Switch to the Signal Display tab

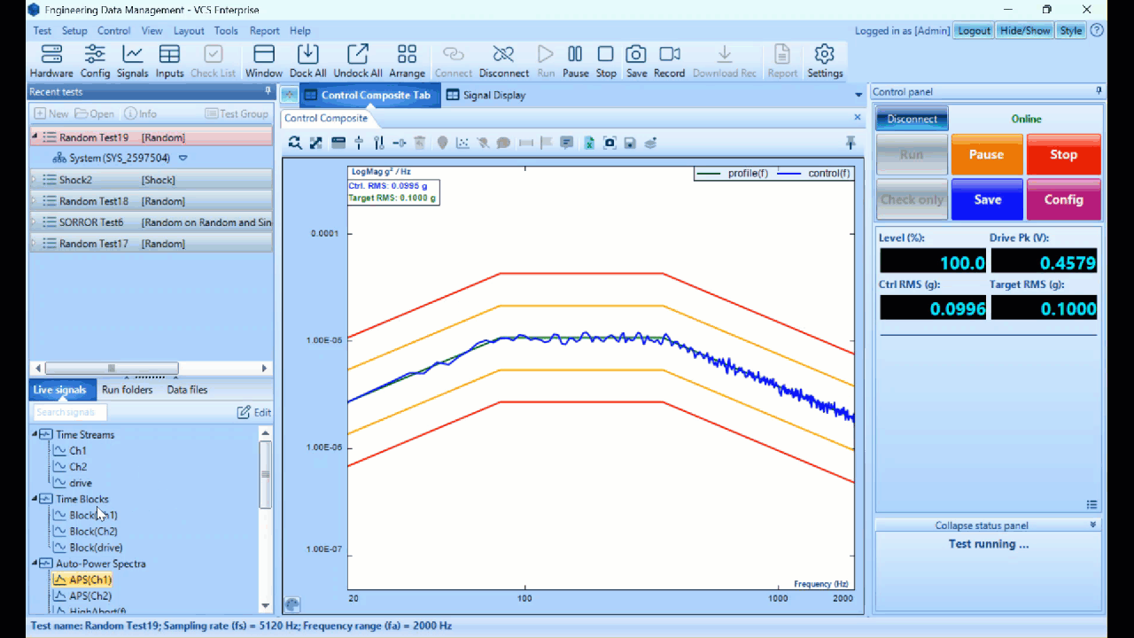click(x=485, y=95)
